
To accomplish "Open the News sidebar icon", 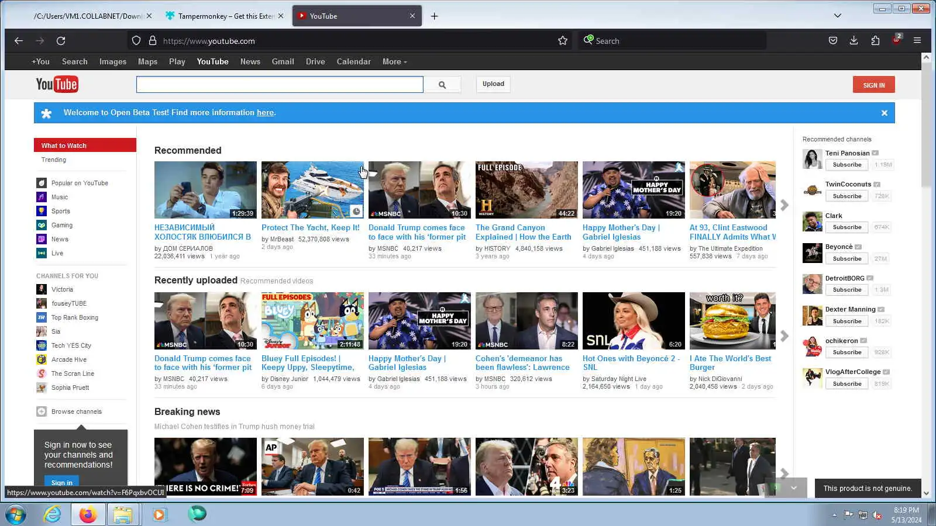I will tap(42, 239).
